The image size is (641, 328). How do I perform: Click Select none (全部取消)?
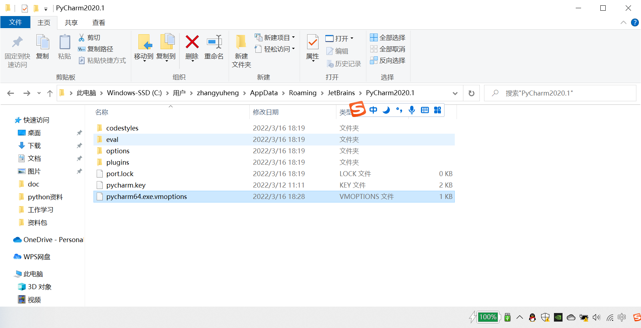[388, 49]
